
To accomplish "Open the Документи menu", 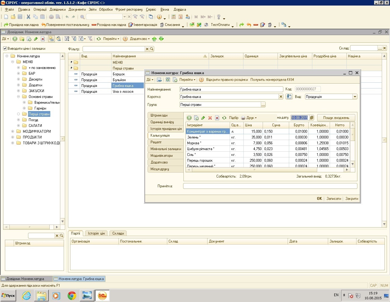I will pyautogui.click(x=77, y=9).
